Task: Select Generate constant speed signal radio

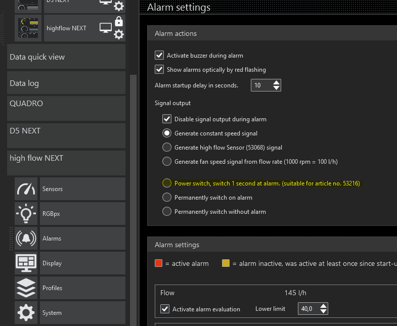Action: pyautogui.click(x=167, y=133)
